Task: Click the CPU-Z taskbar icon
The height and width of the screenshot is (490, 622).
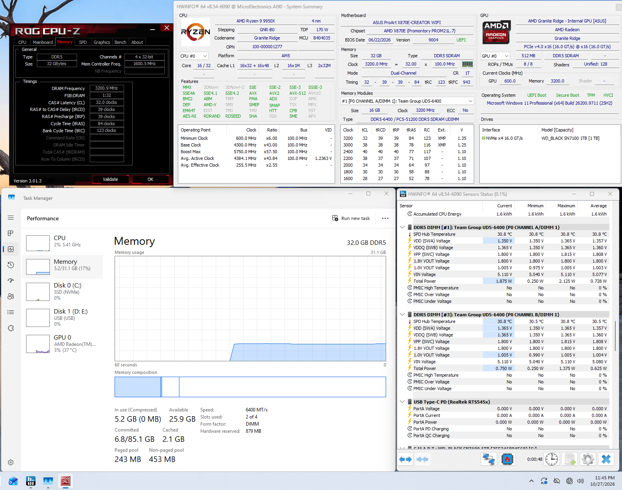Action: [x=66, y=481]
